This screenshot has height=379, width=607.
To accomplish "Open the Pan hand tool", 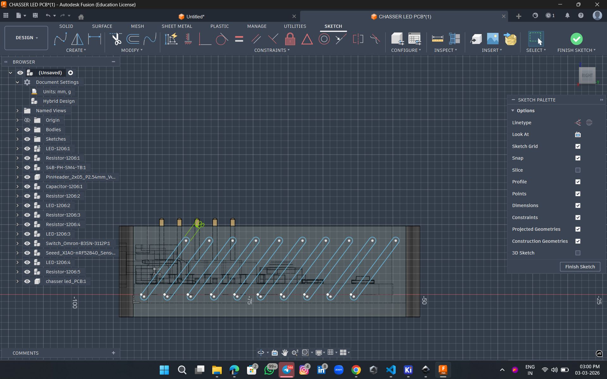I will (285, 352).
